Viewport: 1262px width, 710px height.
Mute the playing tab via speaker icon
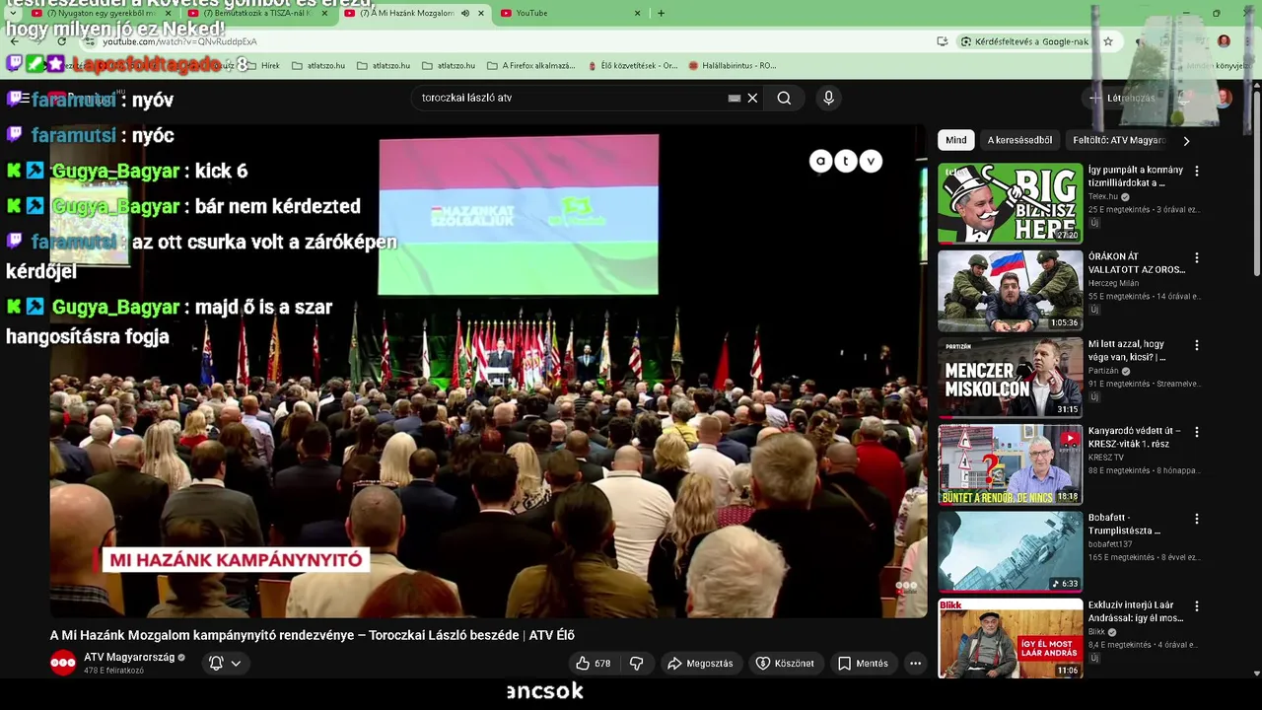[x=465, y=13]
